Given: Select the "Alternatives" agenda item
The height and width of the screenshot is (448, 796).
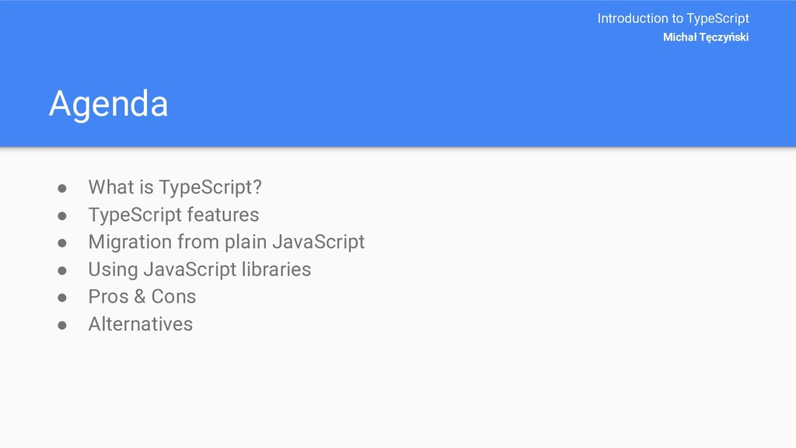Looking at the screenshot, I should [x=141, y=324].
